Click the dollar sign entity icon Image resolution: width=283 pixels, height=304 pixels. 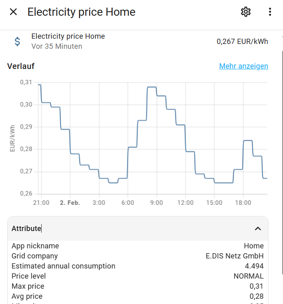[17, 41]
